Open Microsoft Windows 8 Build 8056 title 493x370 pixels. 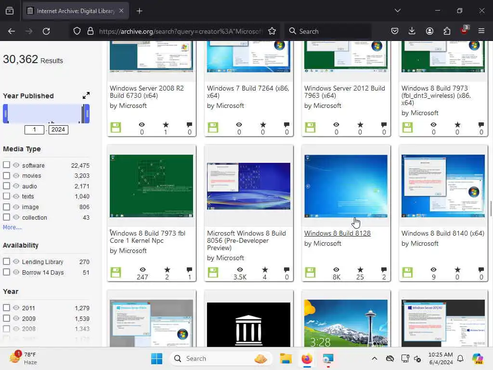(x=246, y=240)
